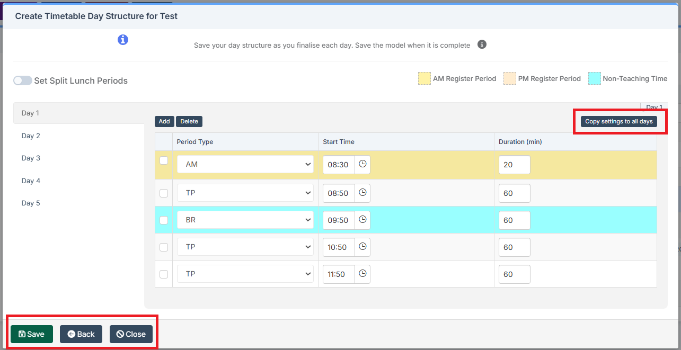This screenshot has width=681, height=350.
Task: Expand the period type dropdown for the 11:50 row
Action: click(245, 274)
